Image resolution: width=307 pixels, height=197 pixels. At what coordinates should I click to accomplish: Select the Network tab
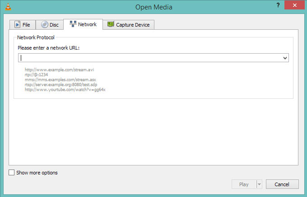pyautogui.click(x=83, y=24)
